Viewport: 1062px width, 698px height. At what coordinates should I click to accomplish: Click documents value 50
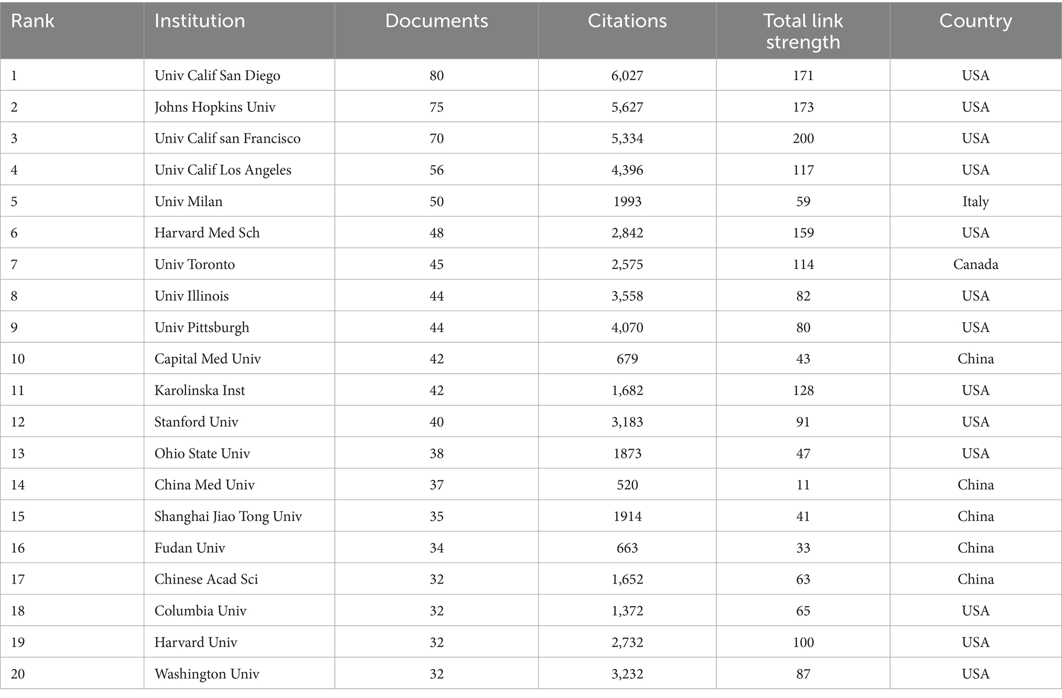pos(437,201)
